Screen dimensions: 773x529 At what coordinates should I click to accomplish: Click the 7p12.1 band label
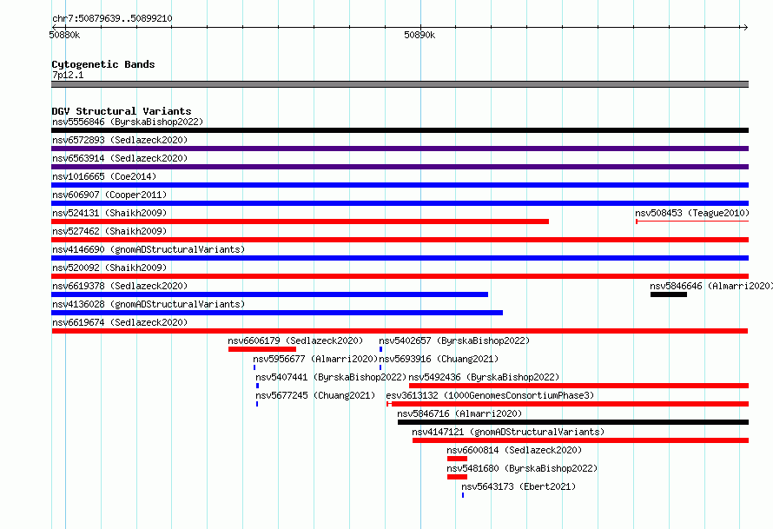[68, 75]
